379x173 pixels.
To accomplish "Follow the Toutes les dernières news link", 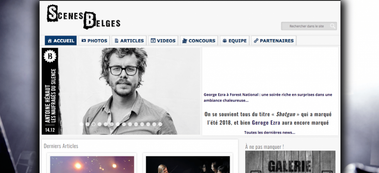I will click(x=270, y=132).
